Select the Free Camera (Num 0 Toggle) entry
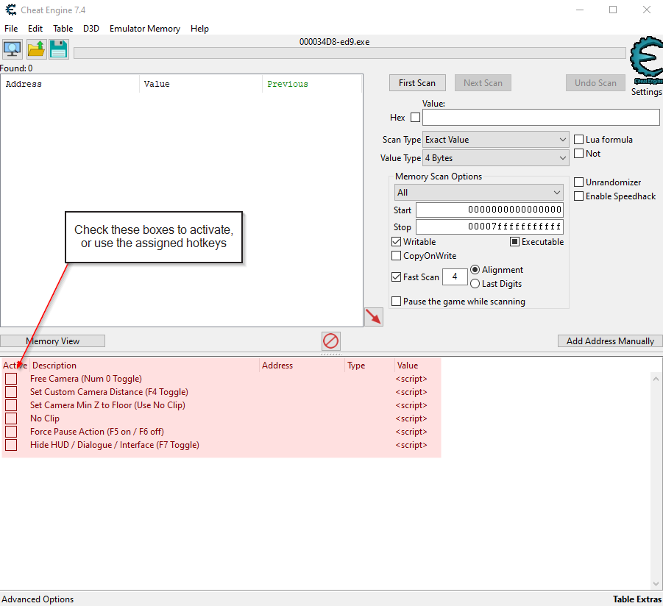 tap(86, 379)
